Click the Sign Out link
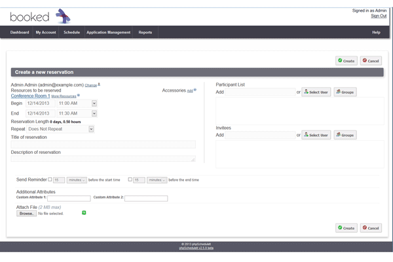This screenshot has height=262, width=393. click(x=378, y=16)
